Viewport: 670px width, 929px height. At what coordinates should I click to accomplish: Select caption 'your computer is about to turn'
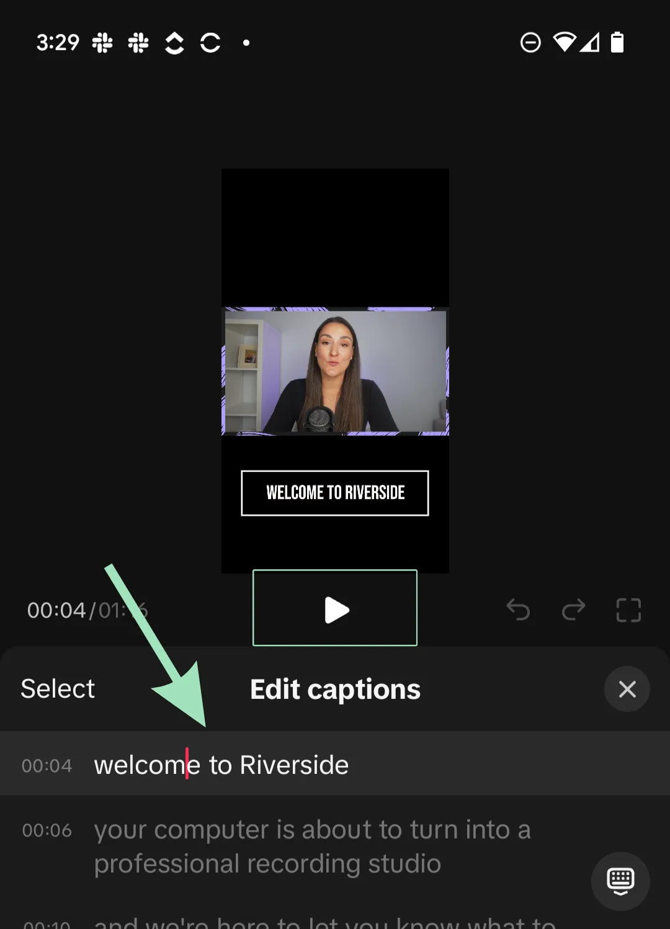pos(312,847)
